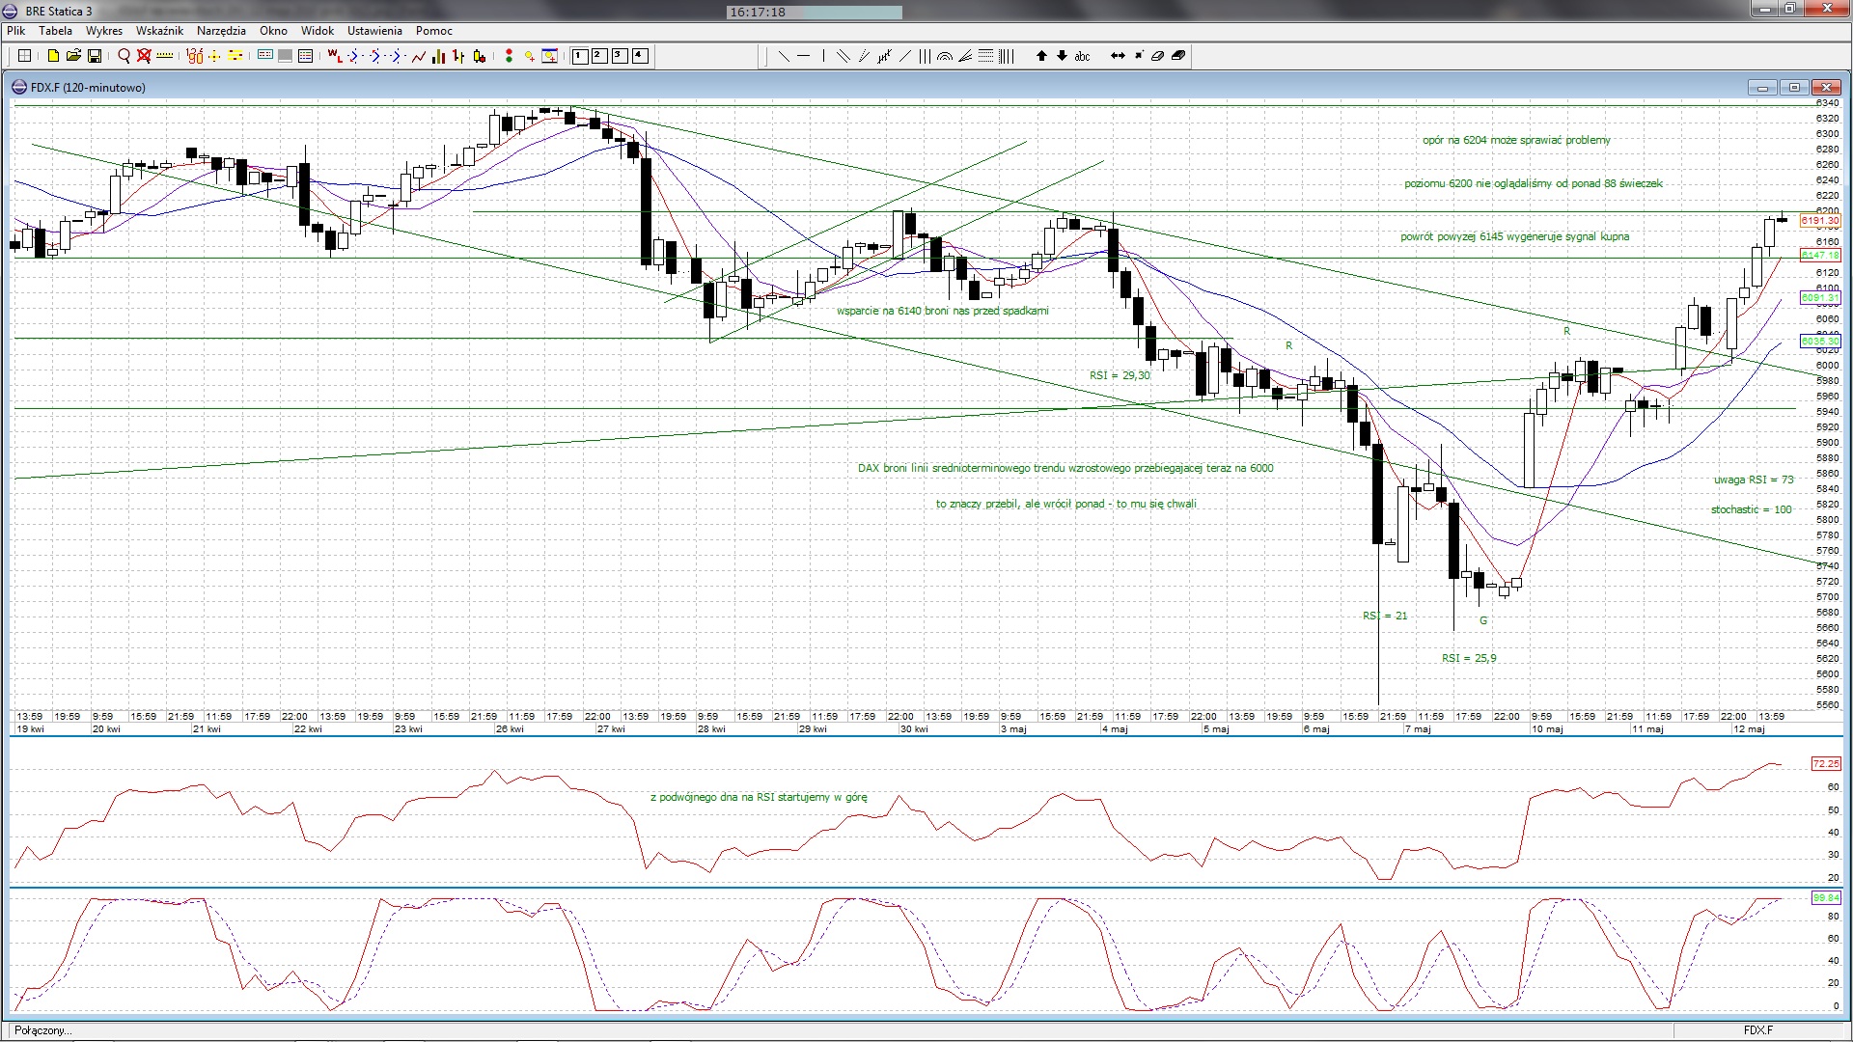Select the trend line drawing tool
Viewport: 1853px width, 1042px height.
784,56
